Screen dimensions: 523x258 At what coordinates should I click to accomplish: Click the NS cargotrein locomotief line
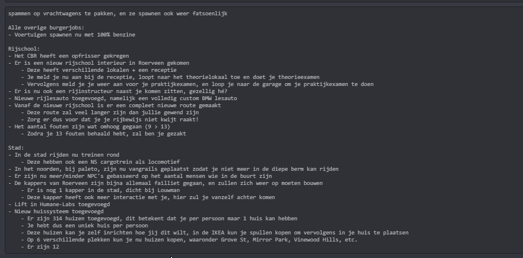(x=100, y=162)
